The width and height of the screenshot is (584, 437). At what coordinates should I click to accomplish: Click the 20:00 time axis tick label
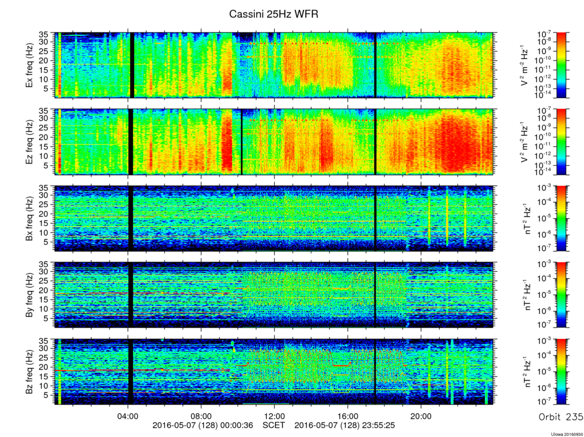421,416
